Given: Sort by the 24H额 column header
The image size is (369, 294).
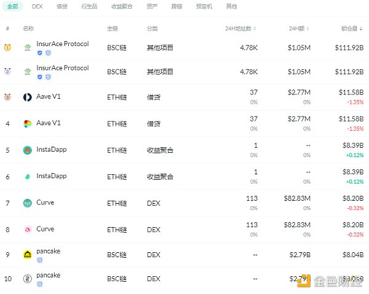Looking at the screenshot, I should pos(299,29).
